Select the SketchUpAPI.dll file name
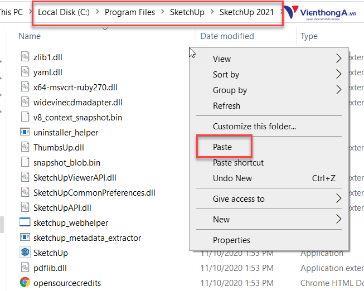Image resolution: width=364 pixels, height=291 pixels. click(x=62, y=207)
